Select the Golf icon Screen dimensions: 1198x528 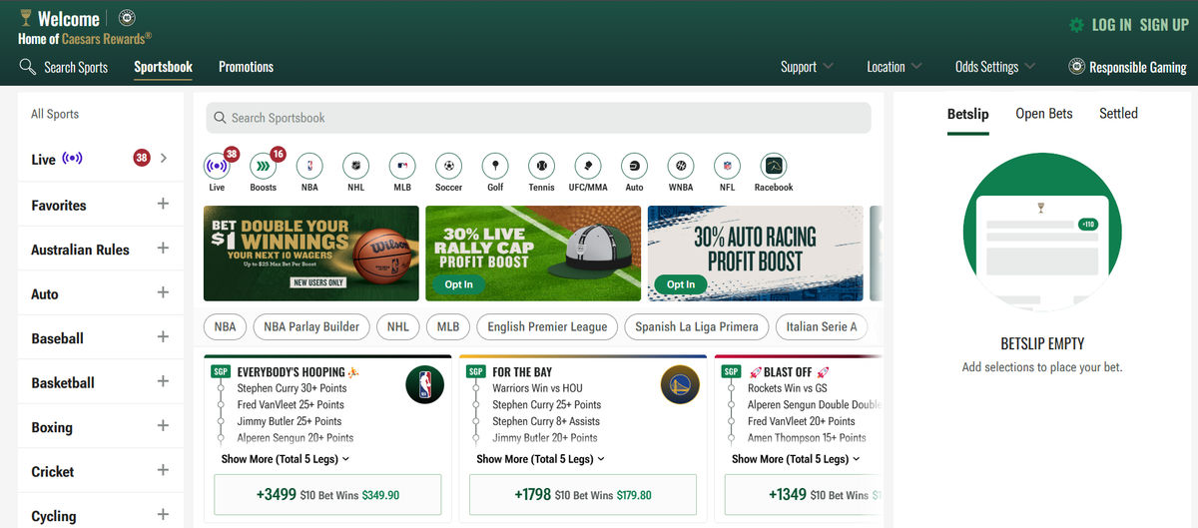(x=495, y=166)
